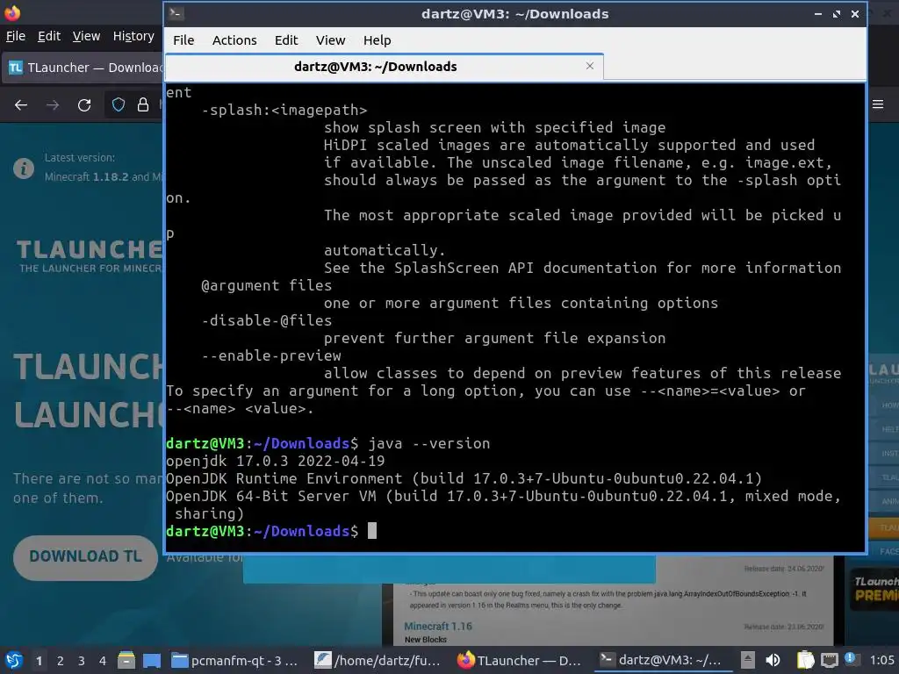Screen dimensions: 899x674
Task: Click the 'openjdk 17.0.3 2022-04-19' output line
Action: (275, 461)
